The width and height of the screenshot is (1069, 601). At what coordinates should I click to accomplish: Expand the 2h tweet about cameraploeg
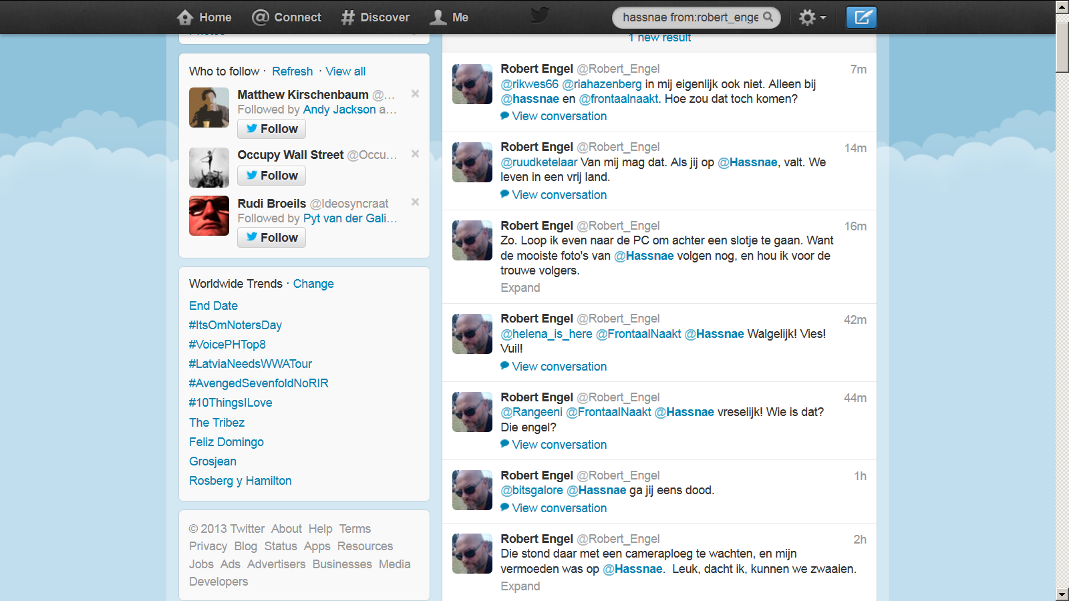[520, 586]
